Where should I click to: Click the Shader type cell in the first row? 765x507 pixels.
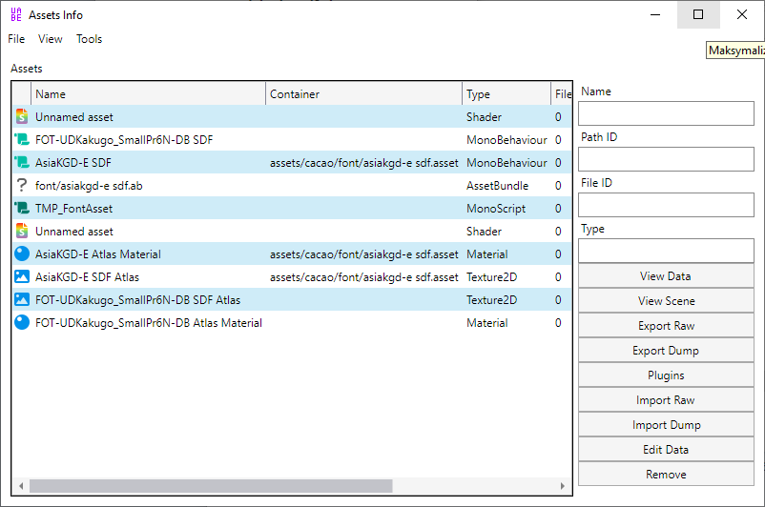click(x=484, y=117)
